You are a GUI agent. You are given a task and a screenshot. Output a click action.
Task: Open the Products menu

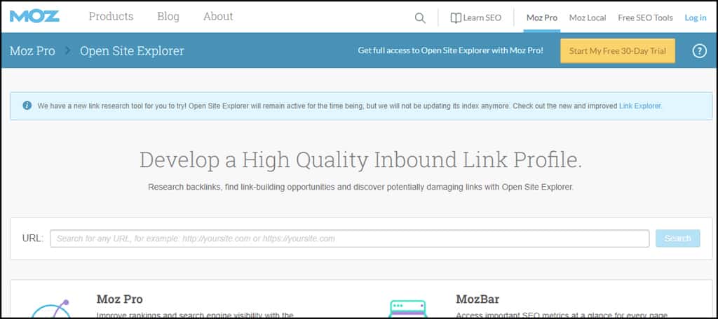coord(111,17)
